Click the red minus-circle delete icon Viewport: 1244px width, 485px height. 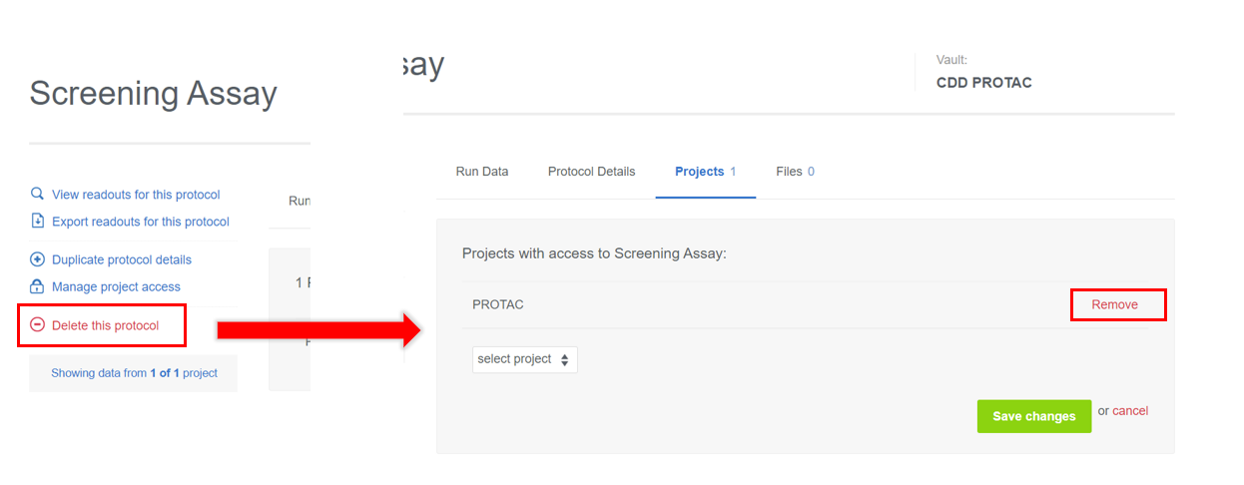[37, 324]
